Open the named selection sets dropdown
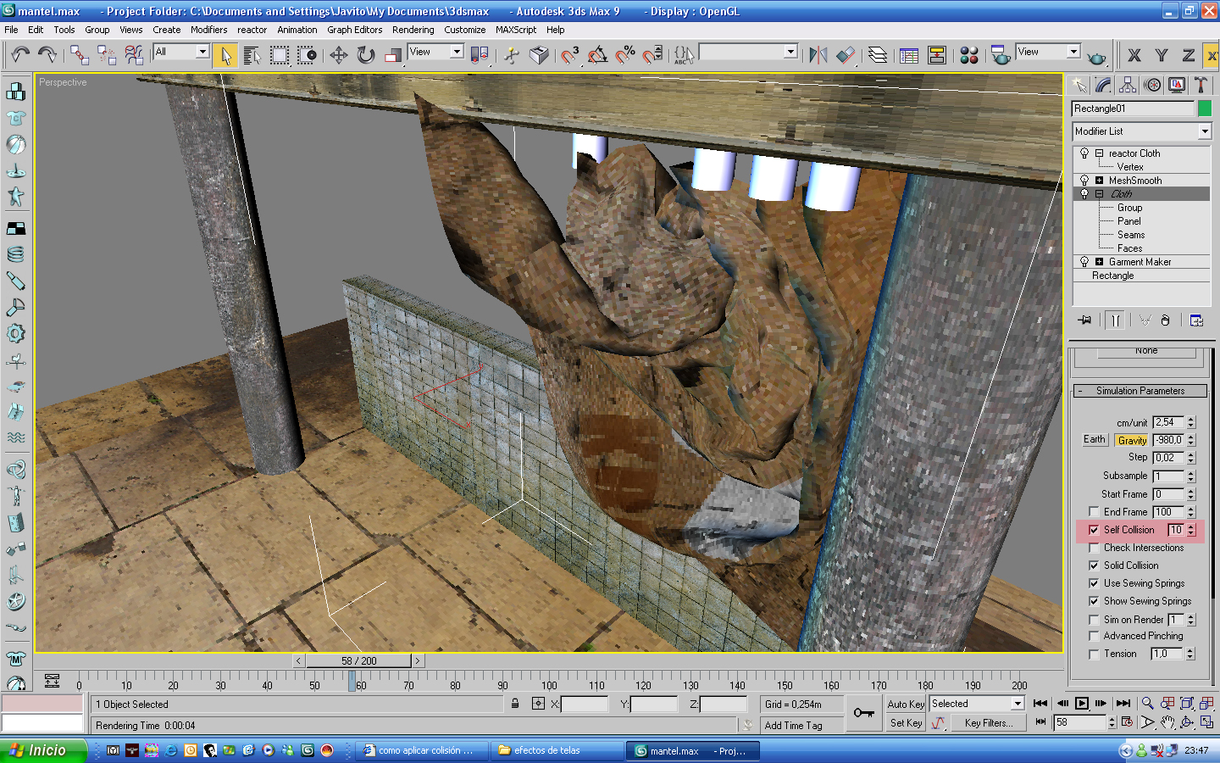This screenshot has height=763, width=1220. tap(748, 52)
